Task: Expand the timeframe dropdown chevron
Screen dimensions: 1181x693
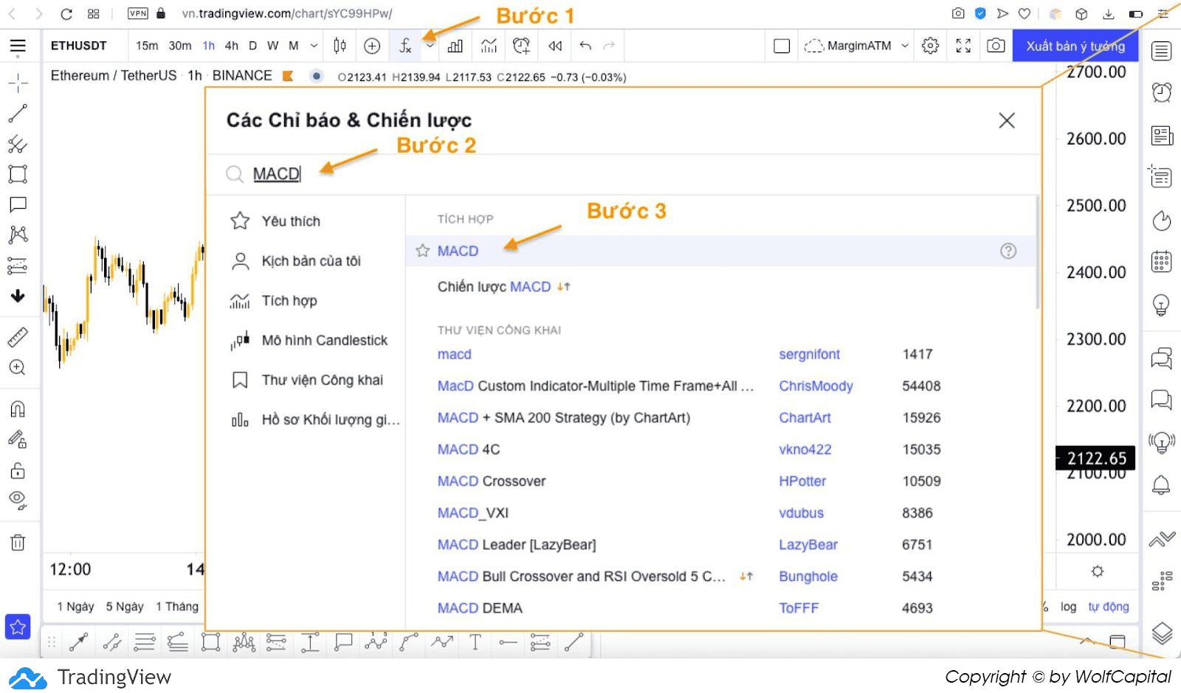Action: pos(314,46)
